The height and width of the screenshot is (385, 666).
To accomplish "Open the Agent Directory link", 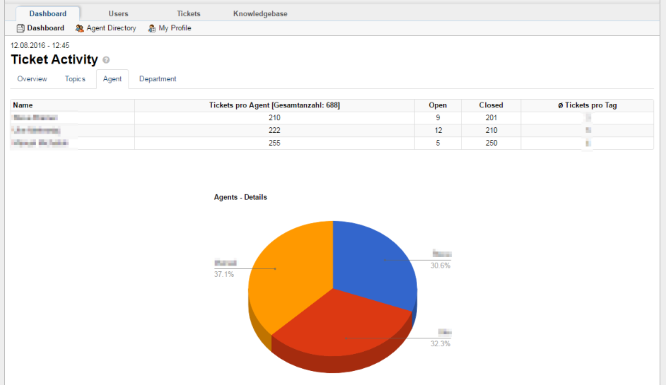I will (x=111, y=28).
